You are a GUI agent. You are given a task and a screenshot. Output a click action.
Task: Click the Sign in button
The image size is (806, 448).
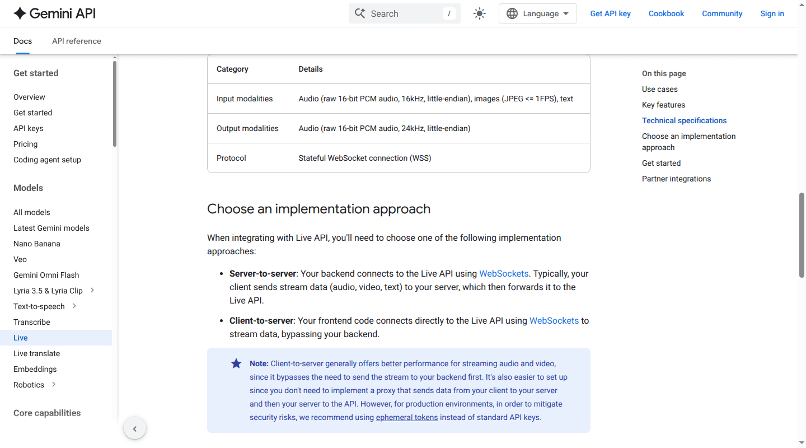(772, 13)
